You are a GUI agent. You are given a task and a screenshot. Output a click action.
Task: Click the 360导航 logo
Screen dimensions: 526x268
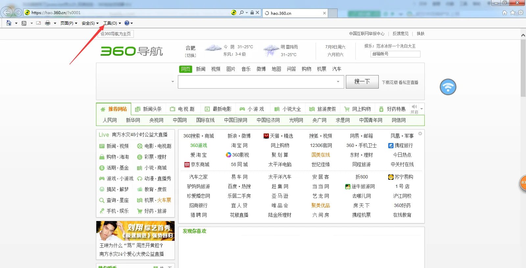131,51
